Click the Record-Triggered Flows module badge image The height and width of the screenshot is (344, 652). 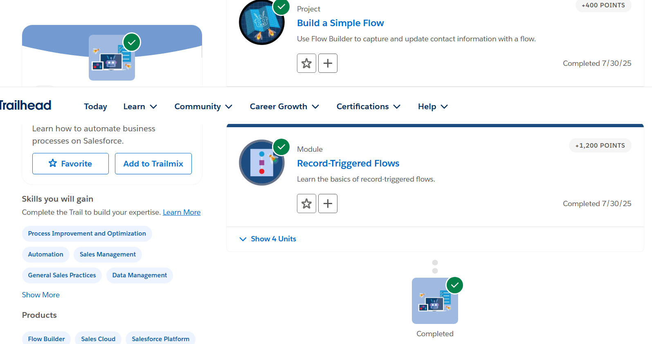(x=262, y=162)
